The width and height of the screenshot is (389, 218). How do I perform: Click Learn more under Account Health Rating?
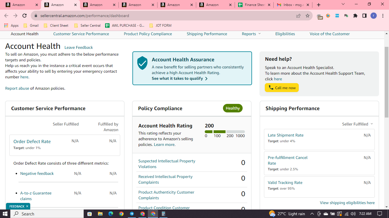164,144
